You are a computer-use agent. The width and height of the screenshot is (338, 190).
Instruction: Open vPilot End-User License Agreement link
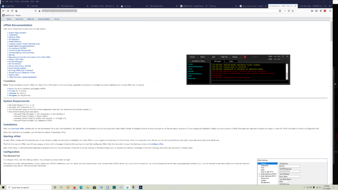pos(23,77)
